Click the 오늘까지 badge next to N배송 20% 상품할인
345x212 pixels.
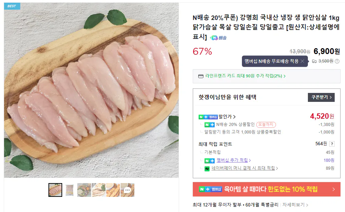[x=266, y=124]
